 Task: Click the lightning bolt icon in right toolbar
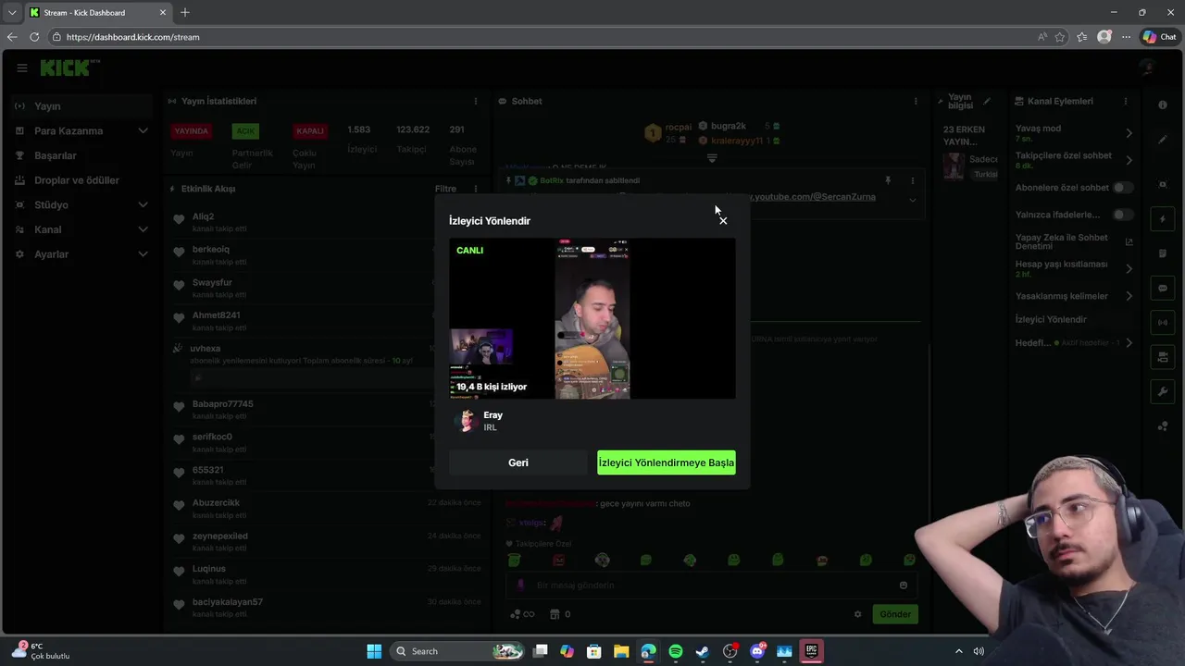tap(1163, 219)
